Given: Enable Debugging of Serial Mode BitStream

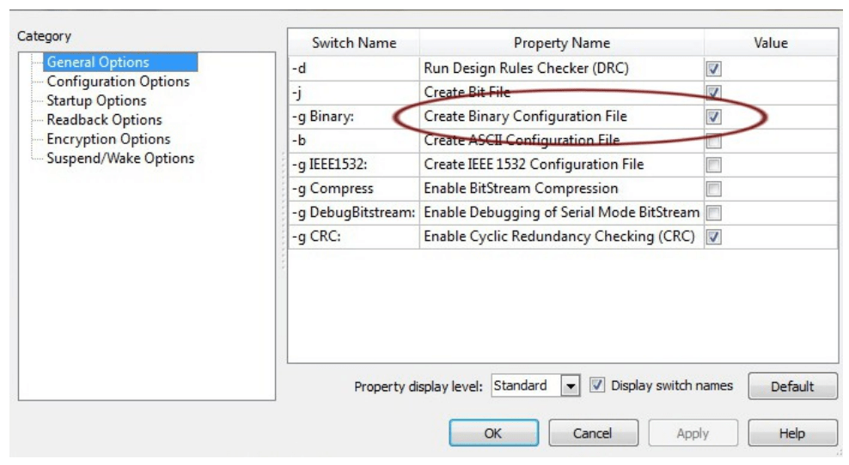Looking at the screenshot, I should pyautogui.click(x=713, y=213).
